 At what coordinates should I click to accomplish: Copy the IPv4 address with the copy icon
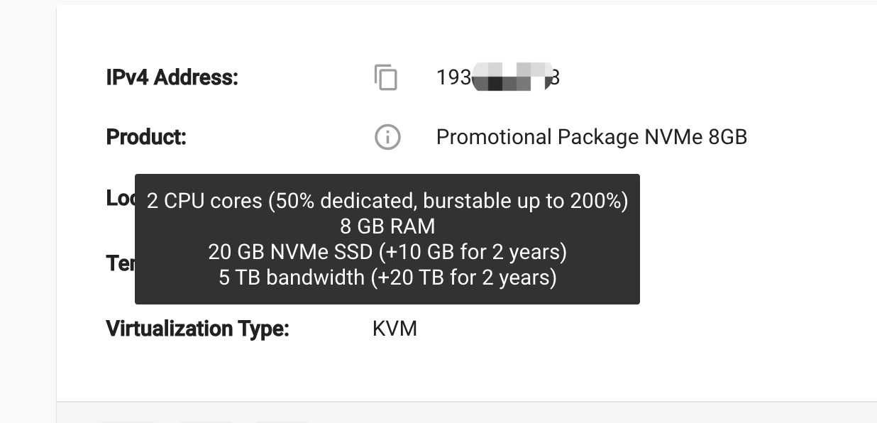pyautogui.click(x=386, y=77)
